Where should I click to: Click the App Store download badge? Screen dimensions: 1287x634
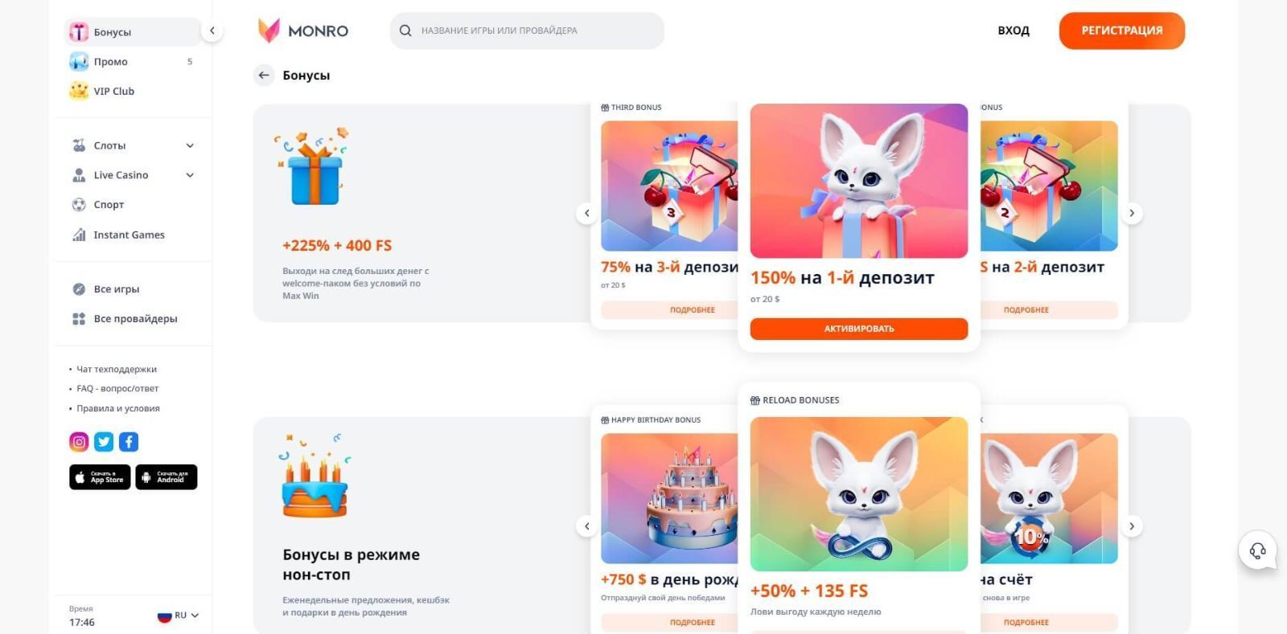tap(100, 477)
